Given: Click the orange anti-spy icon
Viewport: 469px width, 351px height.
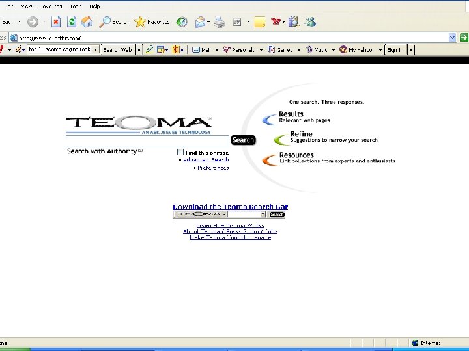Looking at the screenshot, I should pos(176,49).
